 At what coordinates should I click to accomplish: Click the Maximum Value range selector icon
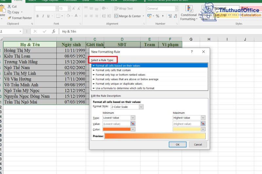pyautogui.click(x=203, y=124)
